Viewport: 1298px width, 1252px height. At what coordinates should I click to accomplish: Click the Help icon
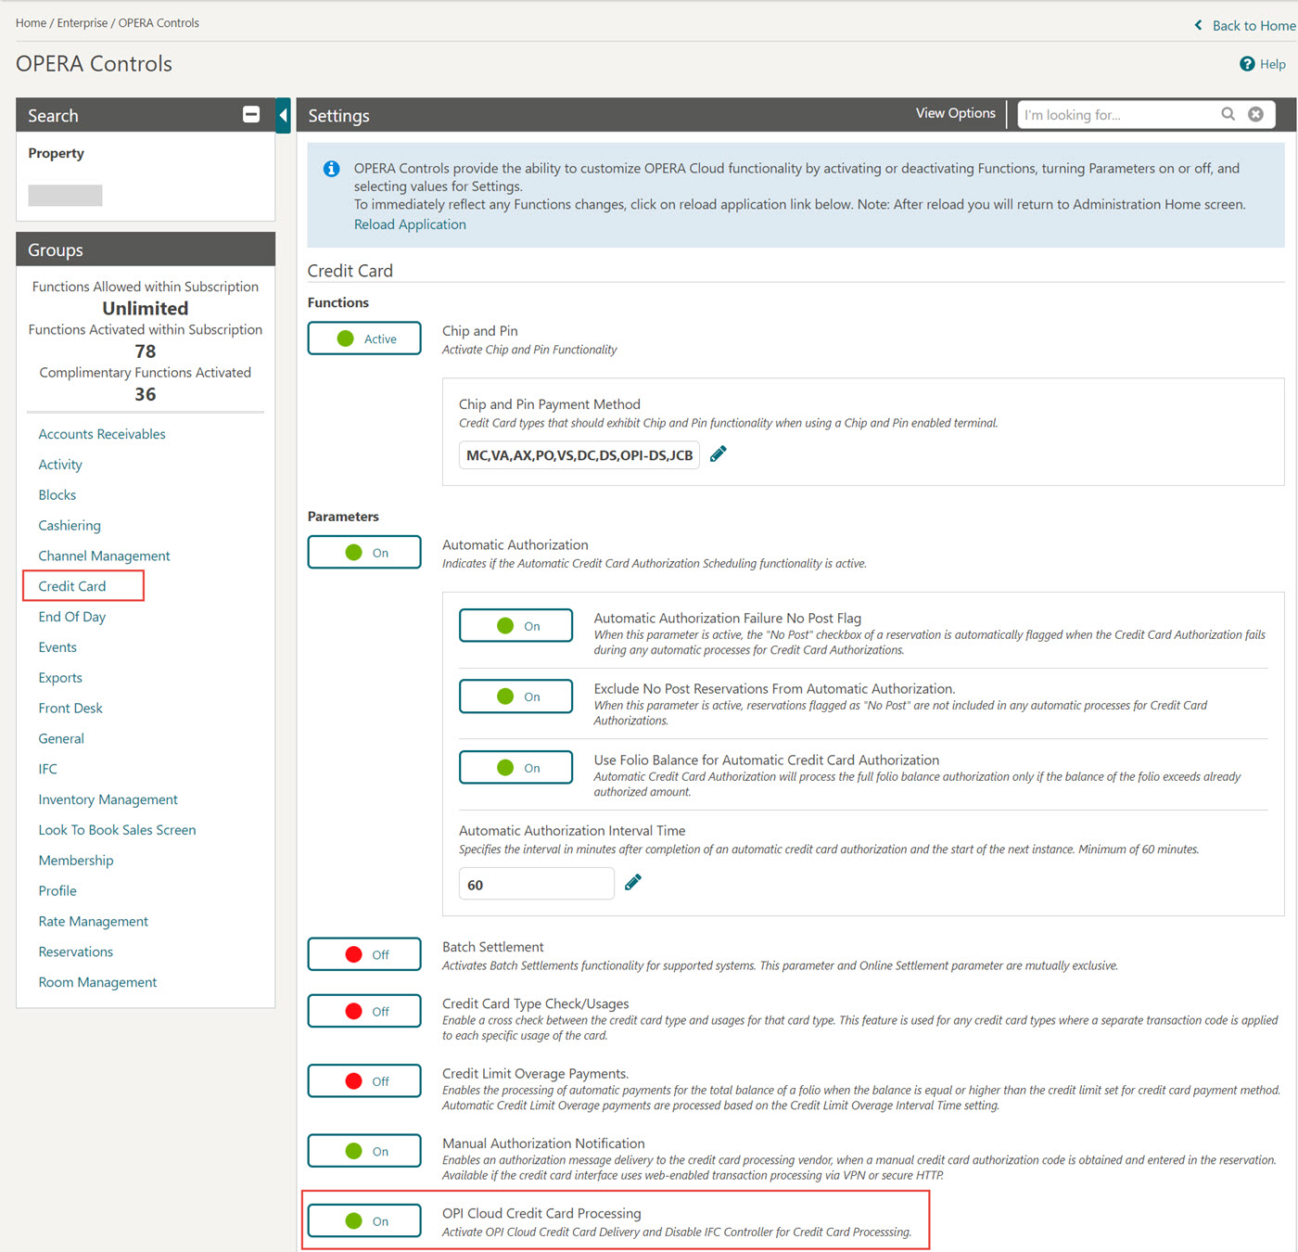pyautogui.click(x=1248, y=64)
